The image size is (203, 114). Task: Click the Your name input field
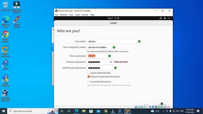112,41
